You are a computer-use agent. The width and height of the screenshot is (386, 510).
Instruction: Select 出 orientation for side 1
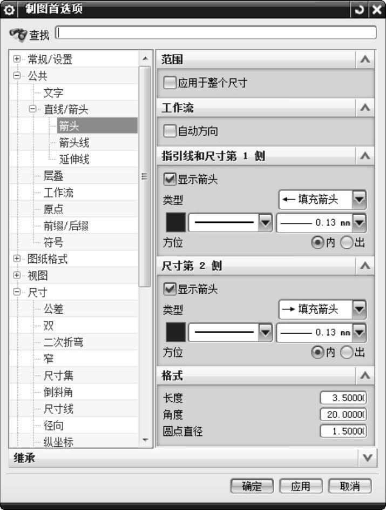[347, 242]
